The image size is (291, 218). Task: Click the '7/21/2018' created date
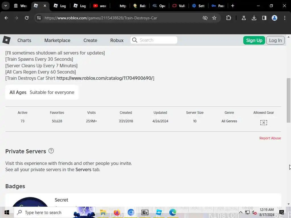click(x=126, y=121)
